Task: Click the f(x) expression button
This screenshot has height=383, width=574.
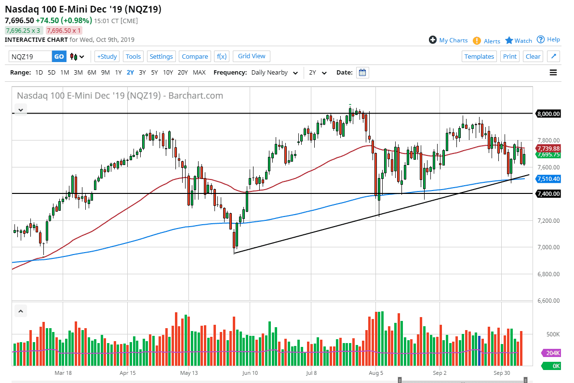Action: pyautogui.click(x=222, y=56)
